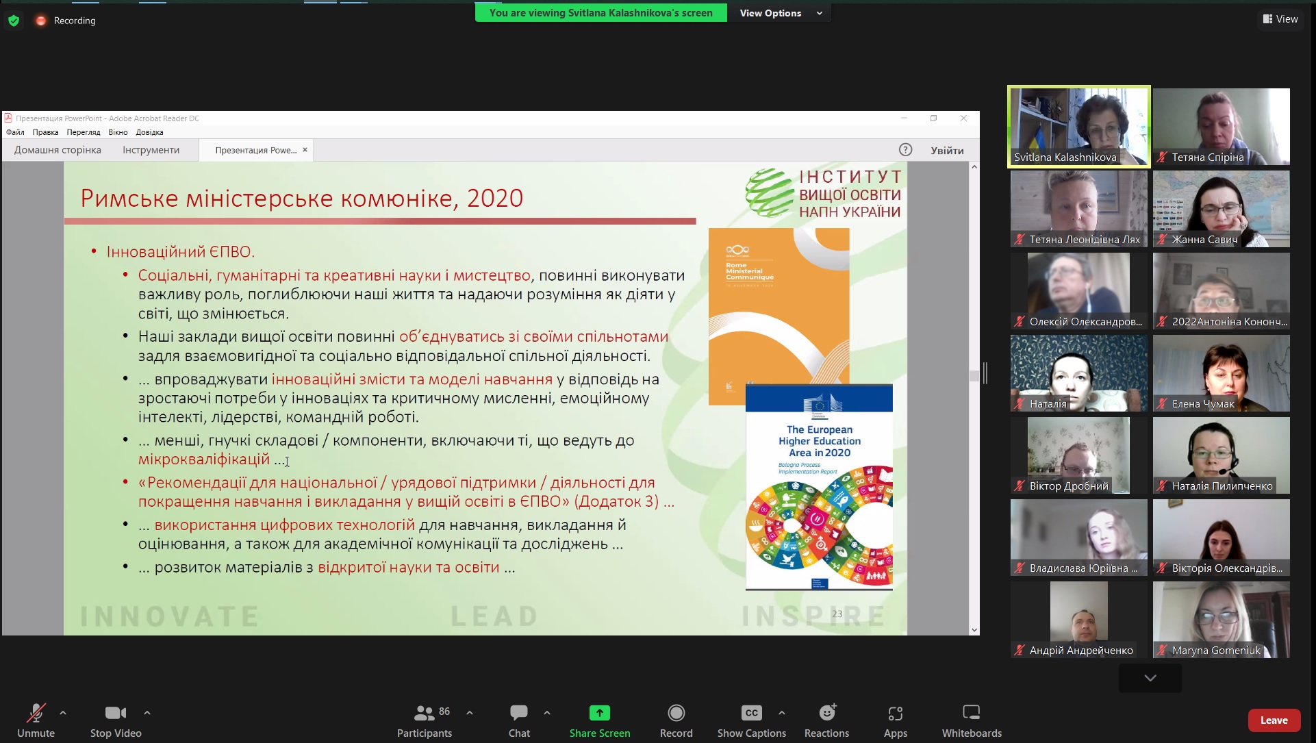1316x743 pixels.
Task: Click the Acrobat vertical scrollbar thumb
Action: (x=974, y=375)
